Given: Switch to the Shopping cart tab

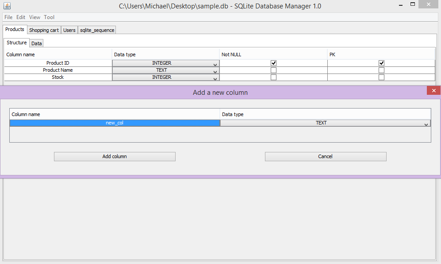Looking at the screenshot, I should coord(44,30).
